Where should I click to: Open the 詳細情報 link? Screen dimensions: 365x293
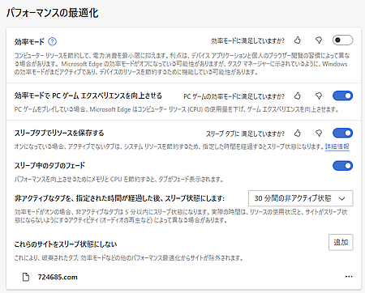(337, 146)
